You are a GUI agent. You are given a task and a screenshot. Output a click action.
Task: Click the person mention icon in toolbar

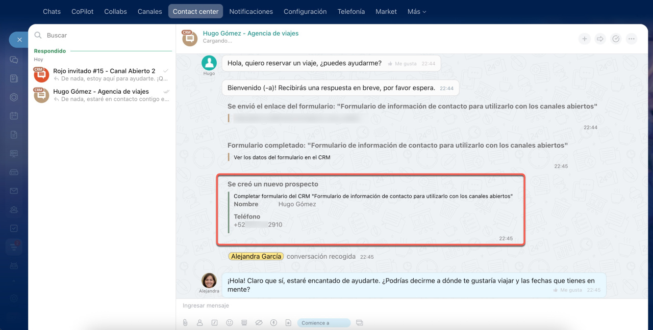200,322
